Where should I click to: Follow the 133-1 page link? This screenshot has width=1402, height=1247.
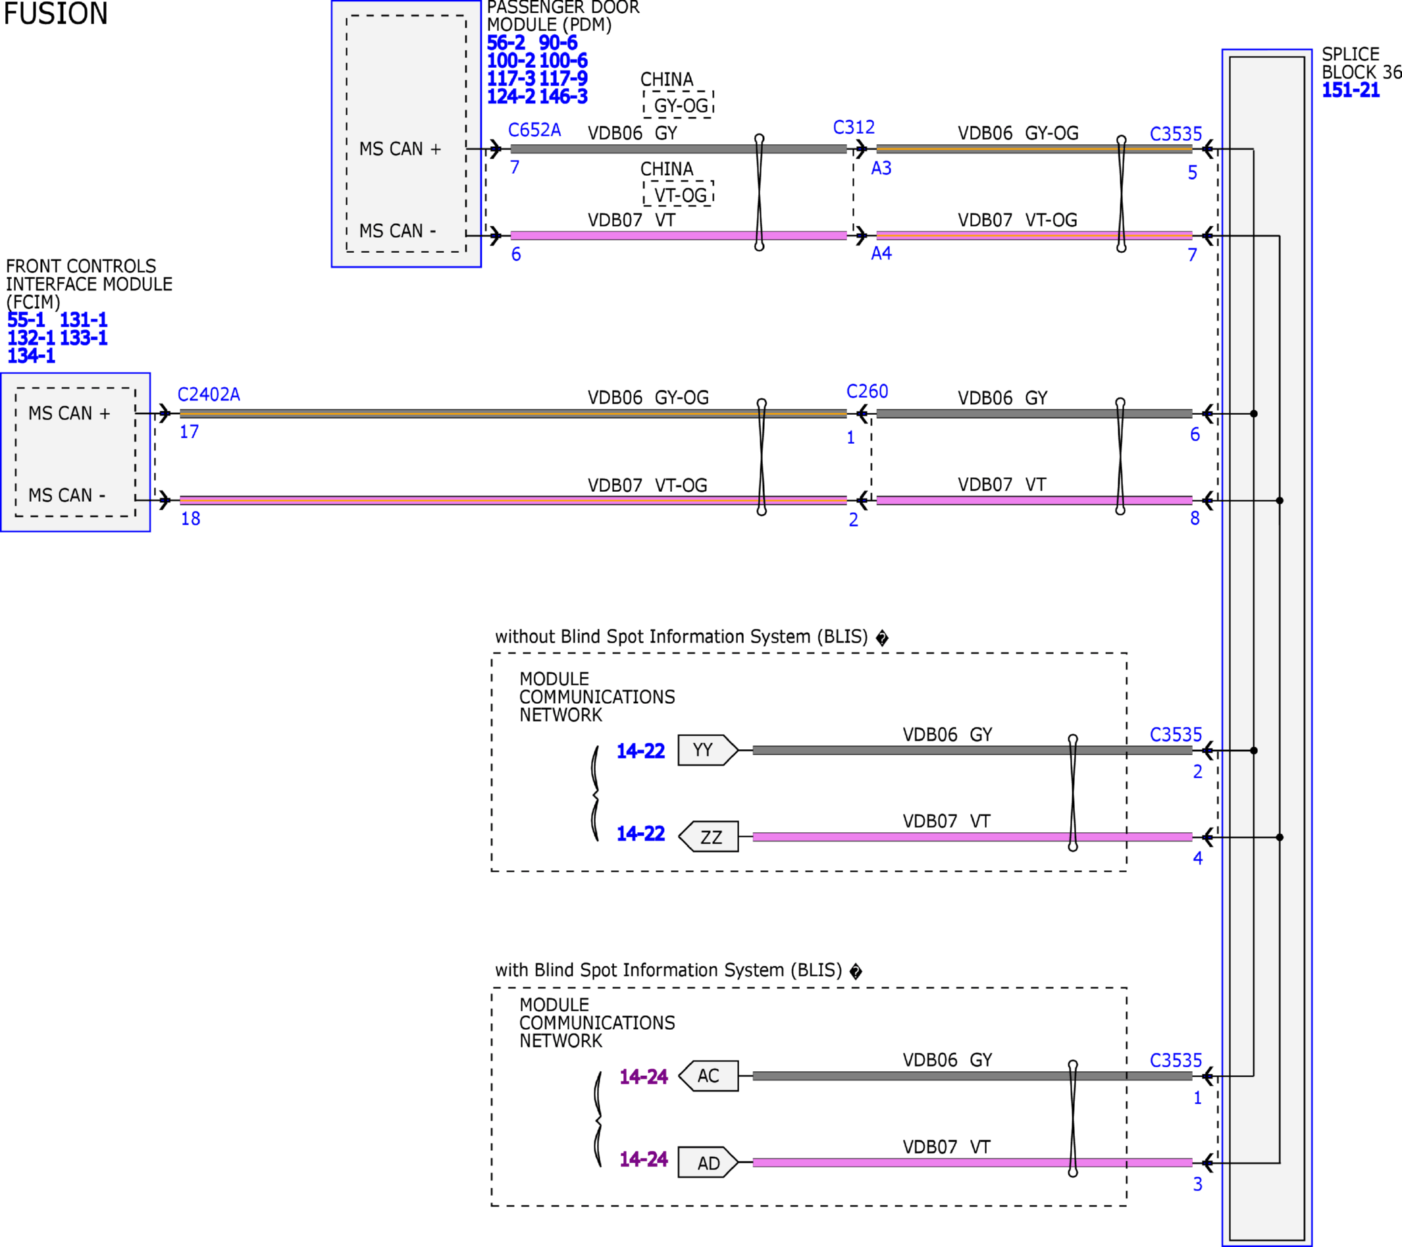[84, 338]
